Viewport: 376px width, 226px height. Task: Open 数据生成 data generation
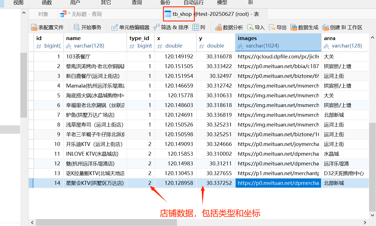(x=304, y=27)
